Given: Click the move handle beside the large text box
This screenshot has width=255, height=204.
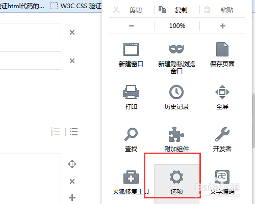Looking at the screenshot, I should pyautogui.click(x=72, y=164).
